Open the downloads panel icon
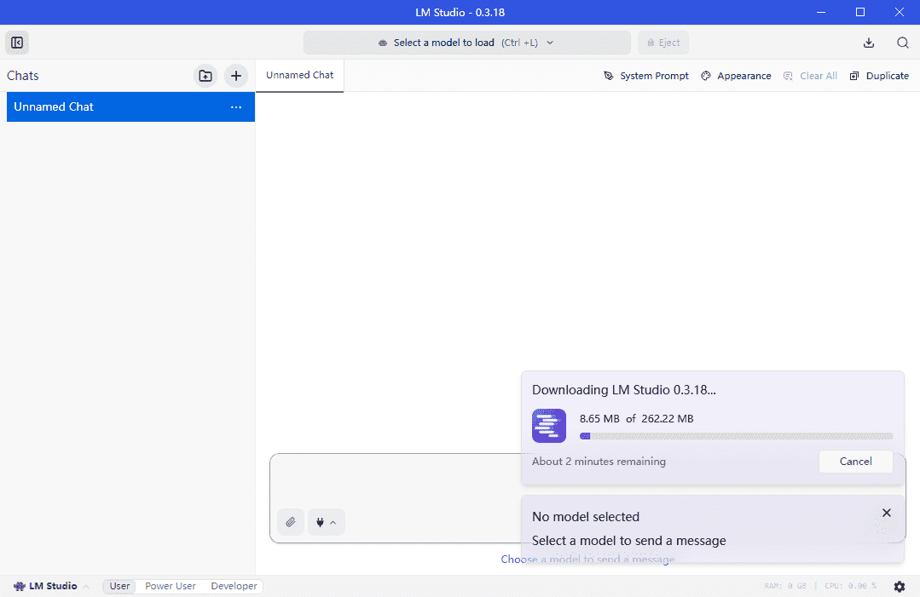Viewport: 920px width, 597px height. (869, 43)
